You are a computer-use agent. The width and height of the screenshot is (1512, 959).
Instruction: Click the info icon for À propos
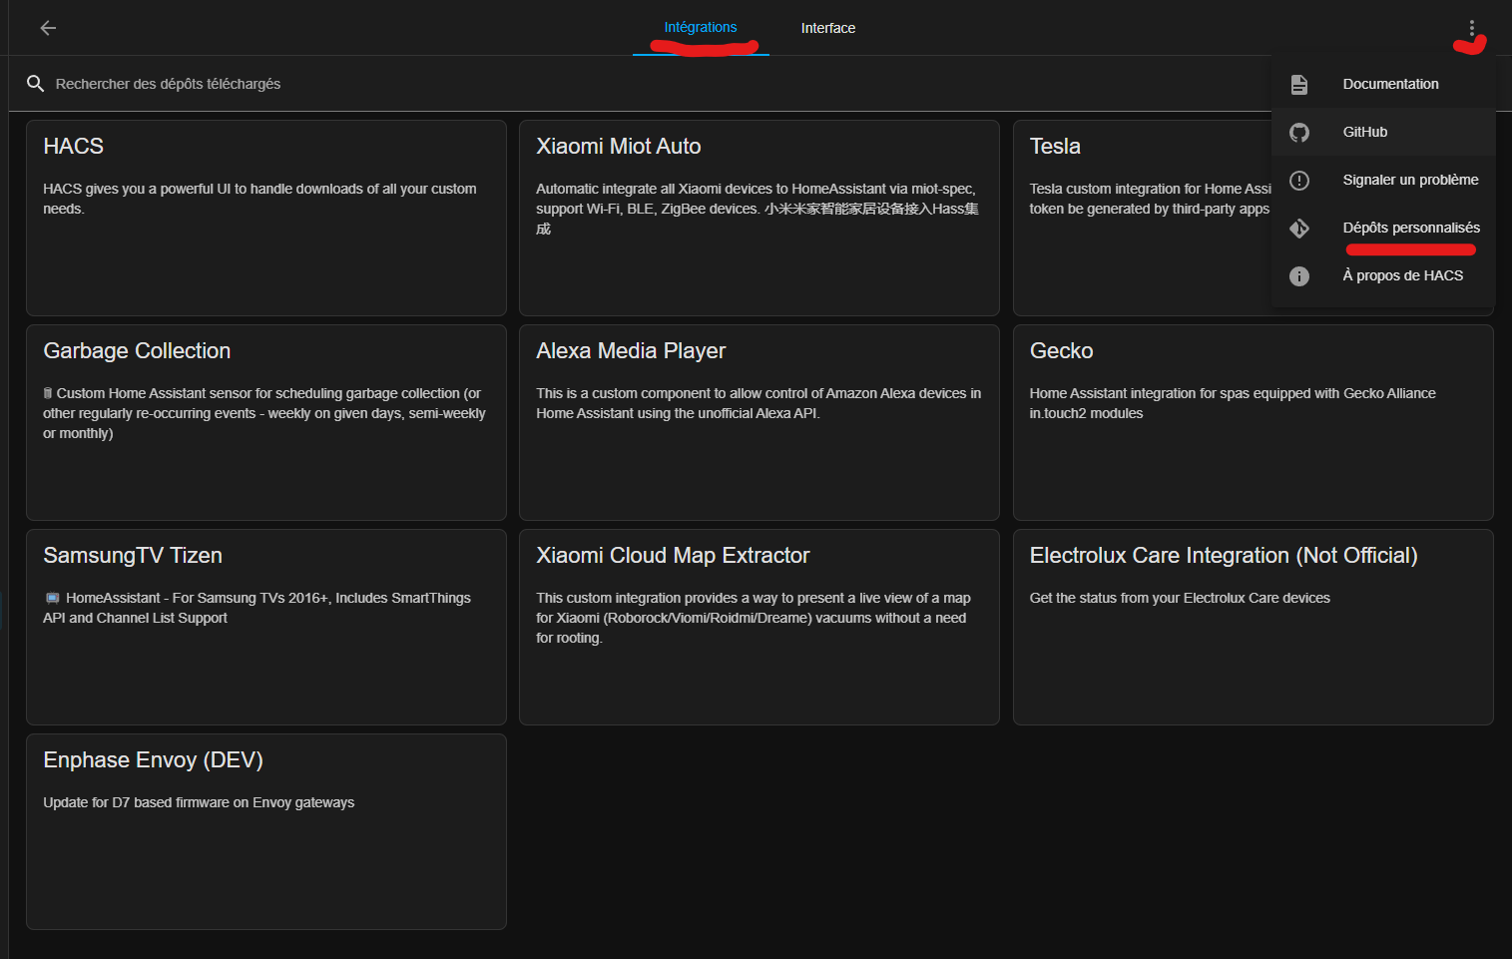point(1299,275)
